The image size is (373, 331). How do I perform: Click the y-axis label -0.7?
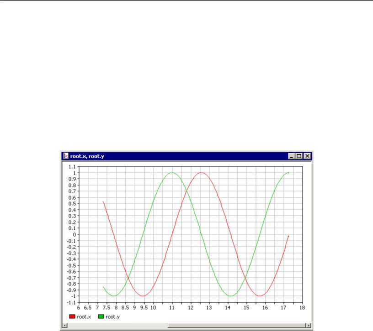point(71,278)
